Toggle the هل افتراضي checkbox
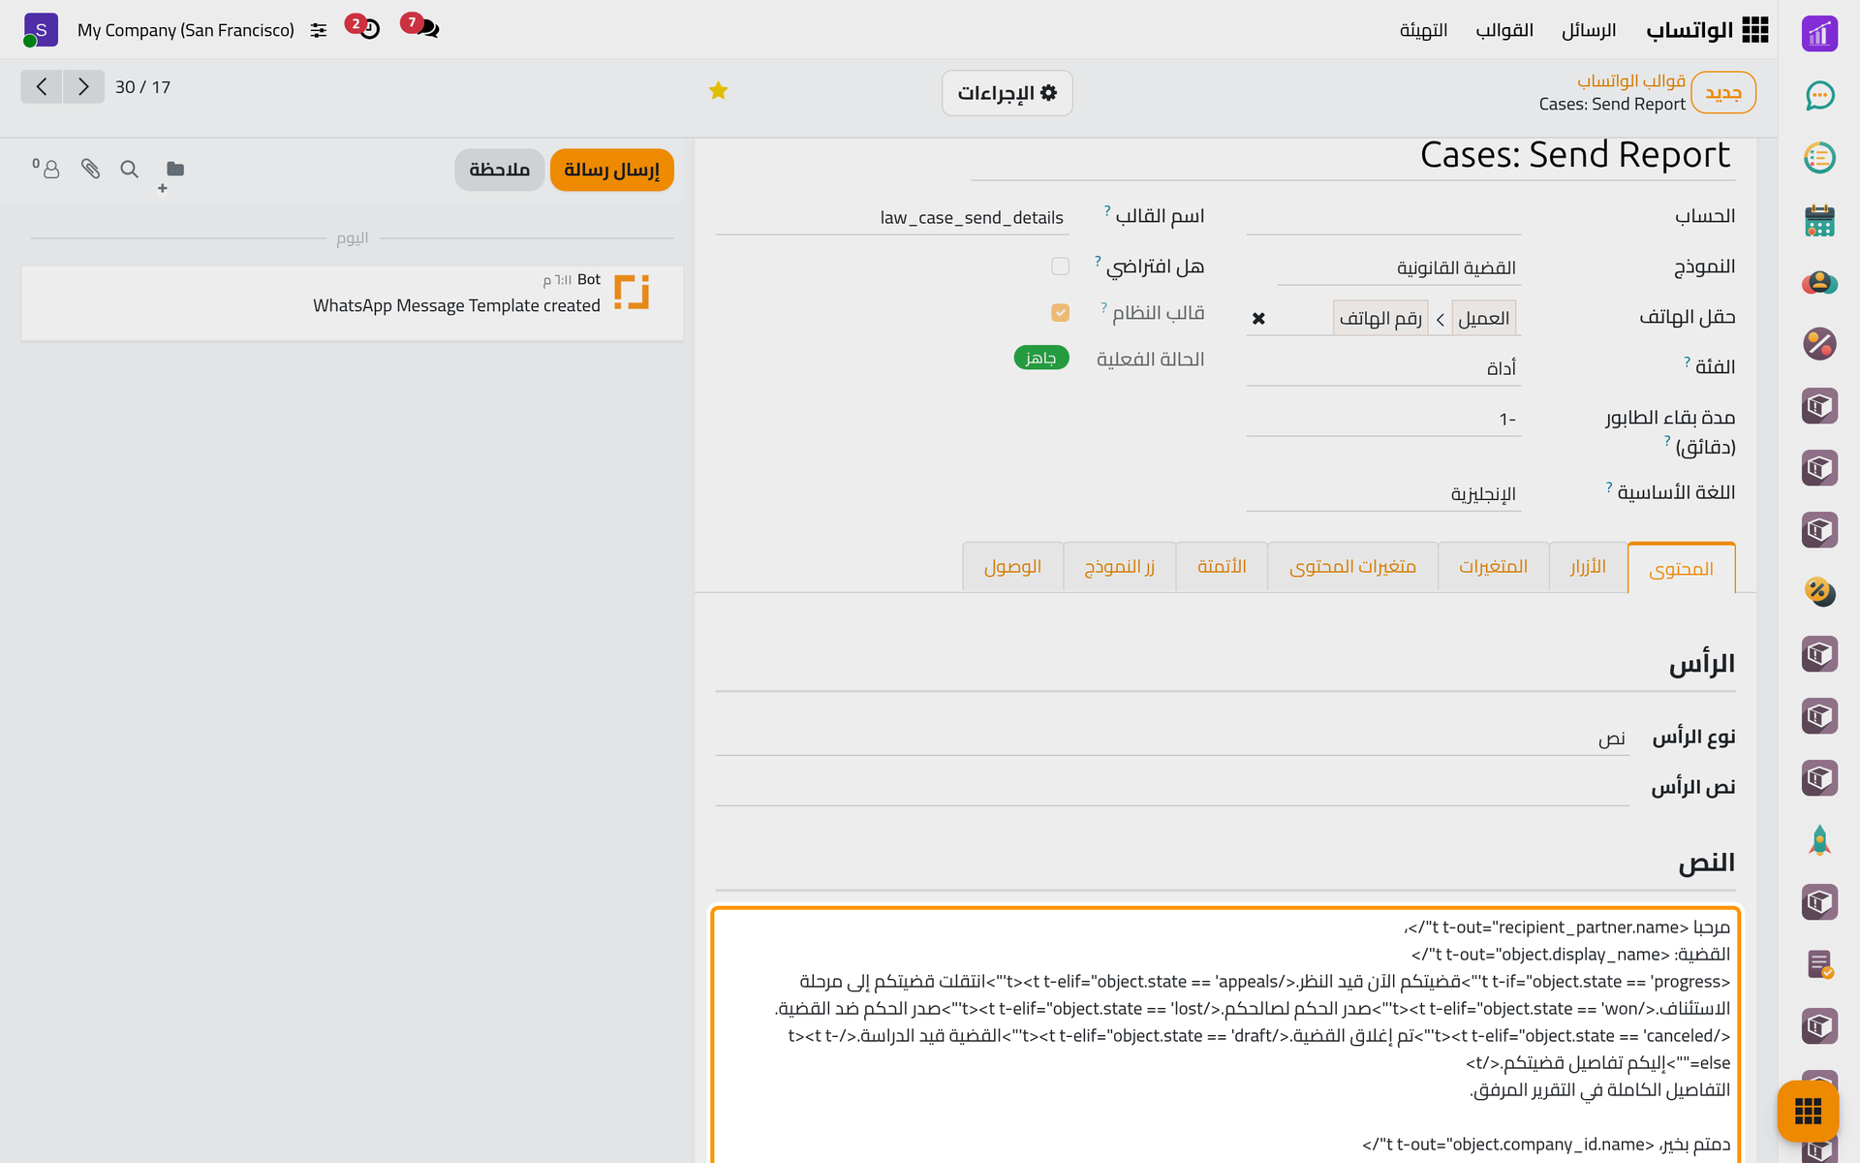1860x1163 pixels. click(1060, 266)
